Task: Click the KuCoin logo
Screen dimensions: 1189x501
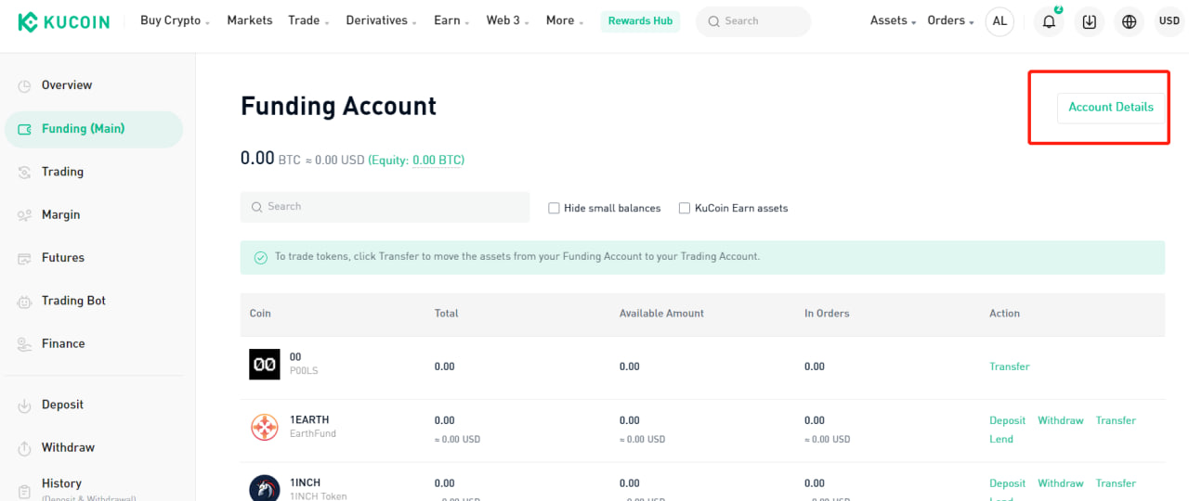Action: 64,21
